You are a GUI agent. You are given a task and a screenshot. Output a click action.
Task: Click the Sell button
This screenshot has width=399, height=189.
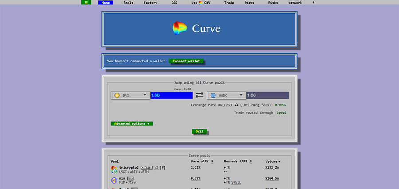pyautogui.click(x=199, y=131)
